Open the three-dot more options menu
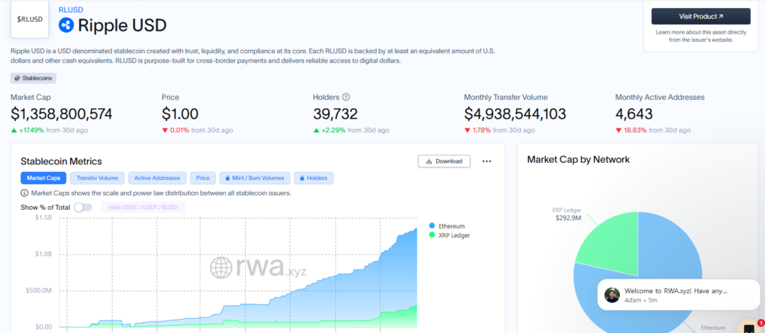This screenshot has height=333, width=765. tap(486, 161)
